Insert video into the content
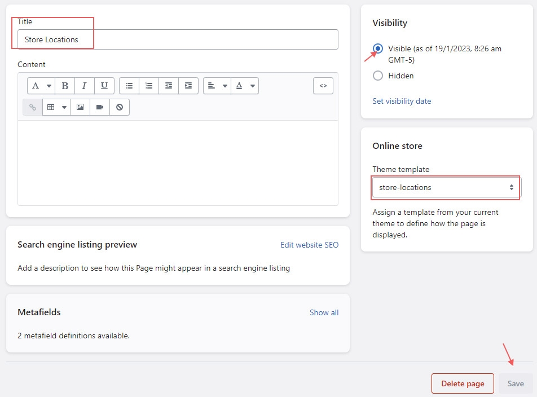 click(x=100, y=107)
